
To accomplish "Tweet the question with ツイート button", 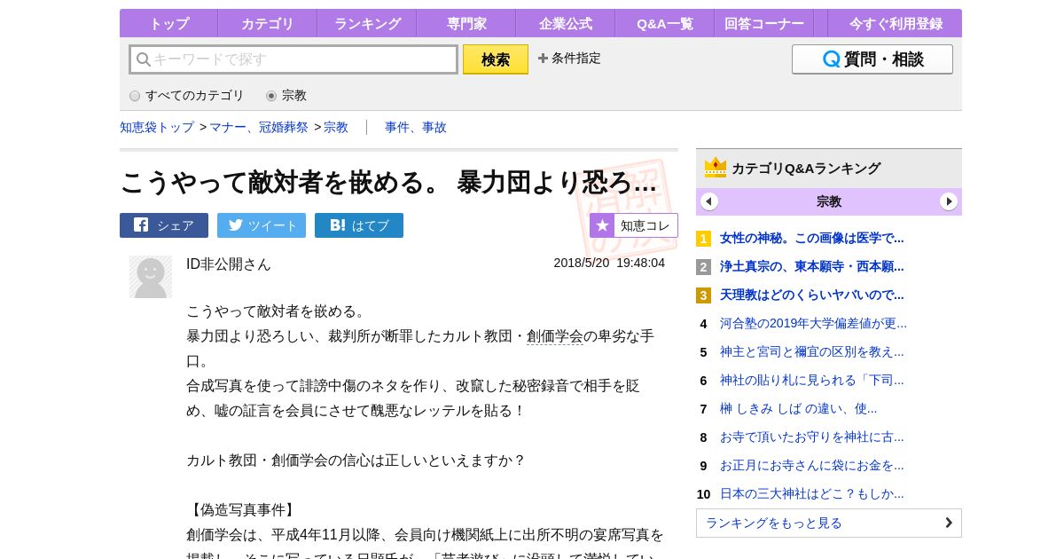I will coord(262,225).
